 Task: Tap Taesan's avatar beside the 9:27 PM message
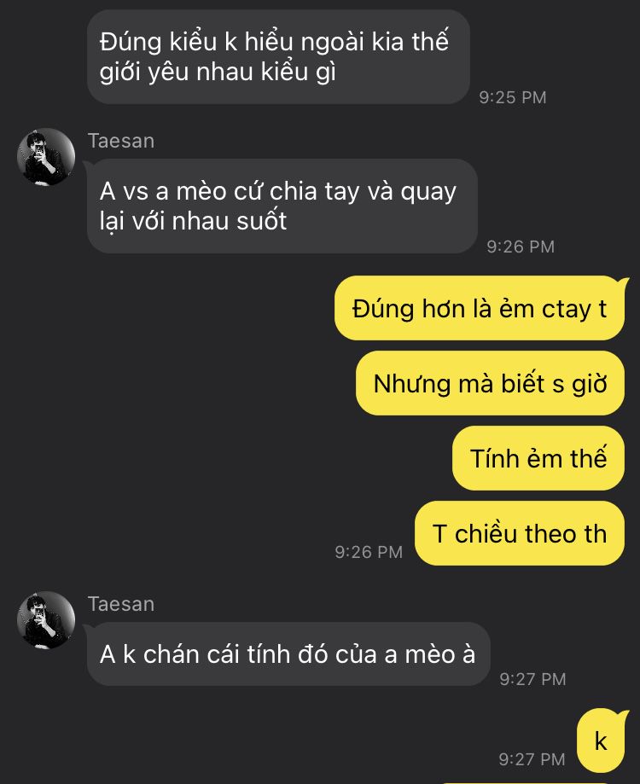click(x=46, y=620)
